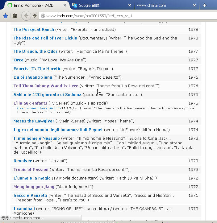Switch to the Google 翻译 tab
Viewport: 217px width, 223px height.
click(x=102, y=6)
